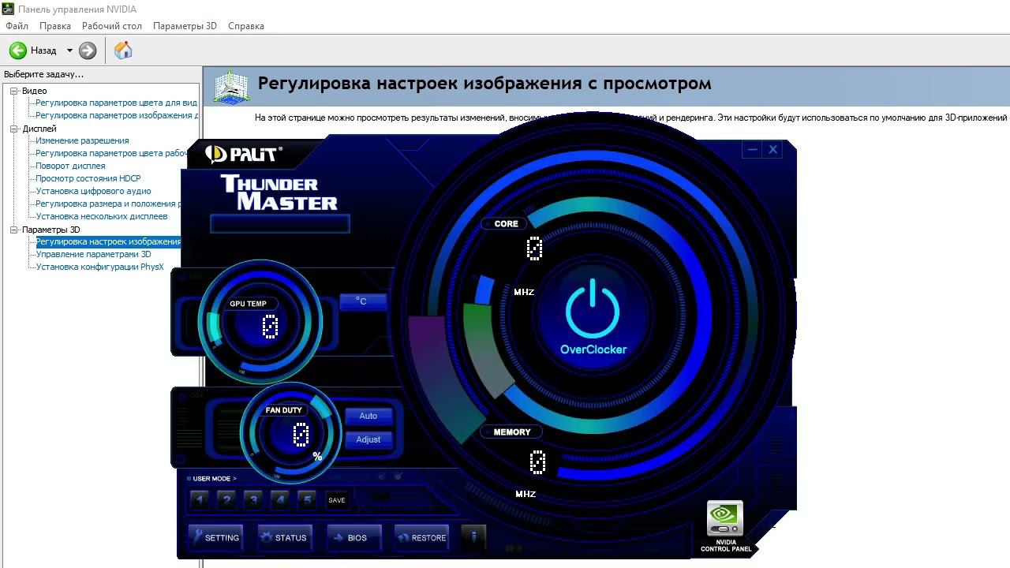Select user mode profile 3

[x=253, y=499]
